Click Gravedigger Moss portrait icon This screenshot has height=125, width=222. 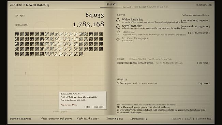[118, 26]
